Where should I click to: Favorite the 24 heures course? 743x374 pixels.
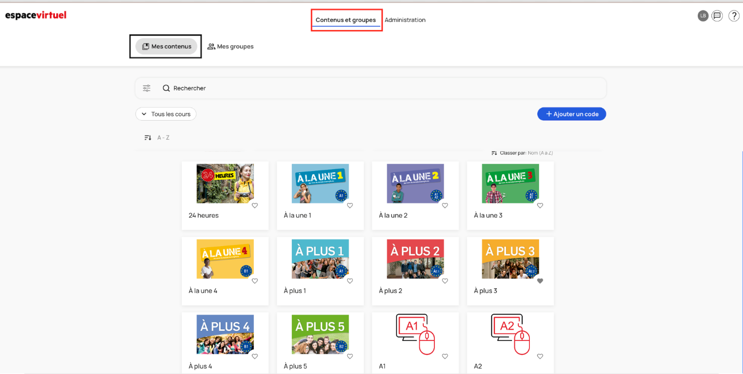255,206
